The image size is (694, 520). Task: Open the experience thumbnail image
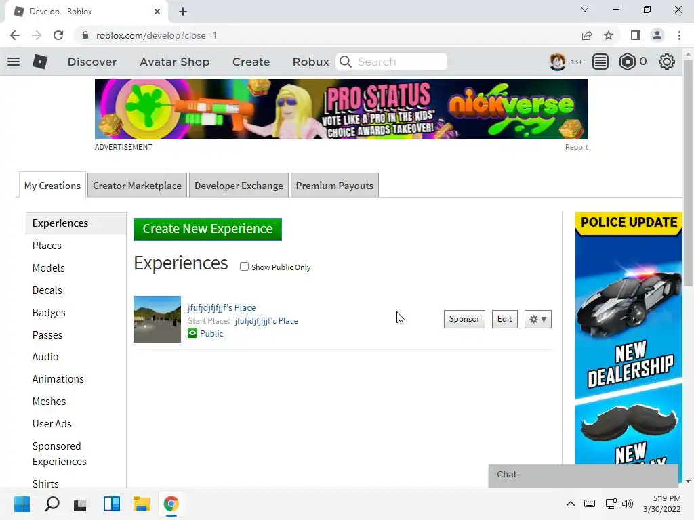pos(157,320)
